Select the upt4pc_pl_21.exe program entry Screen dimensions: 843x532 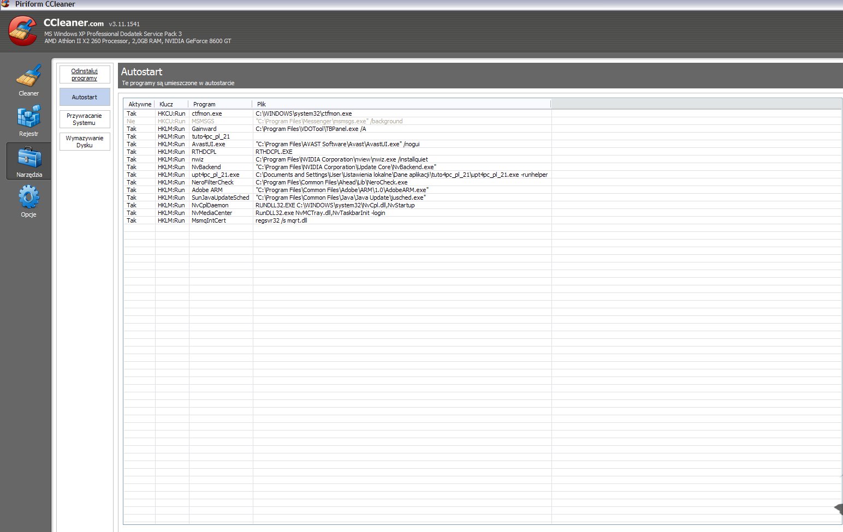pyautogui.click(x=216, y=175)
